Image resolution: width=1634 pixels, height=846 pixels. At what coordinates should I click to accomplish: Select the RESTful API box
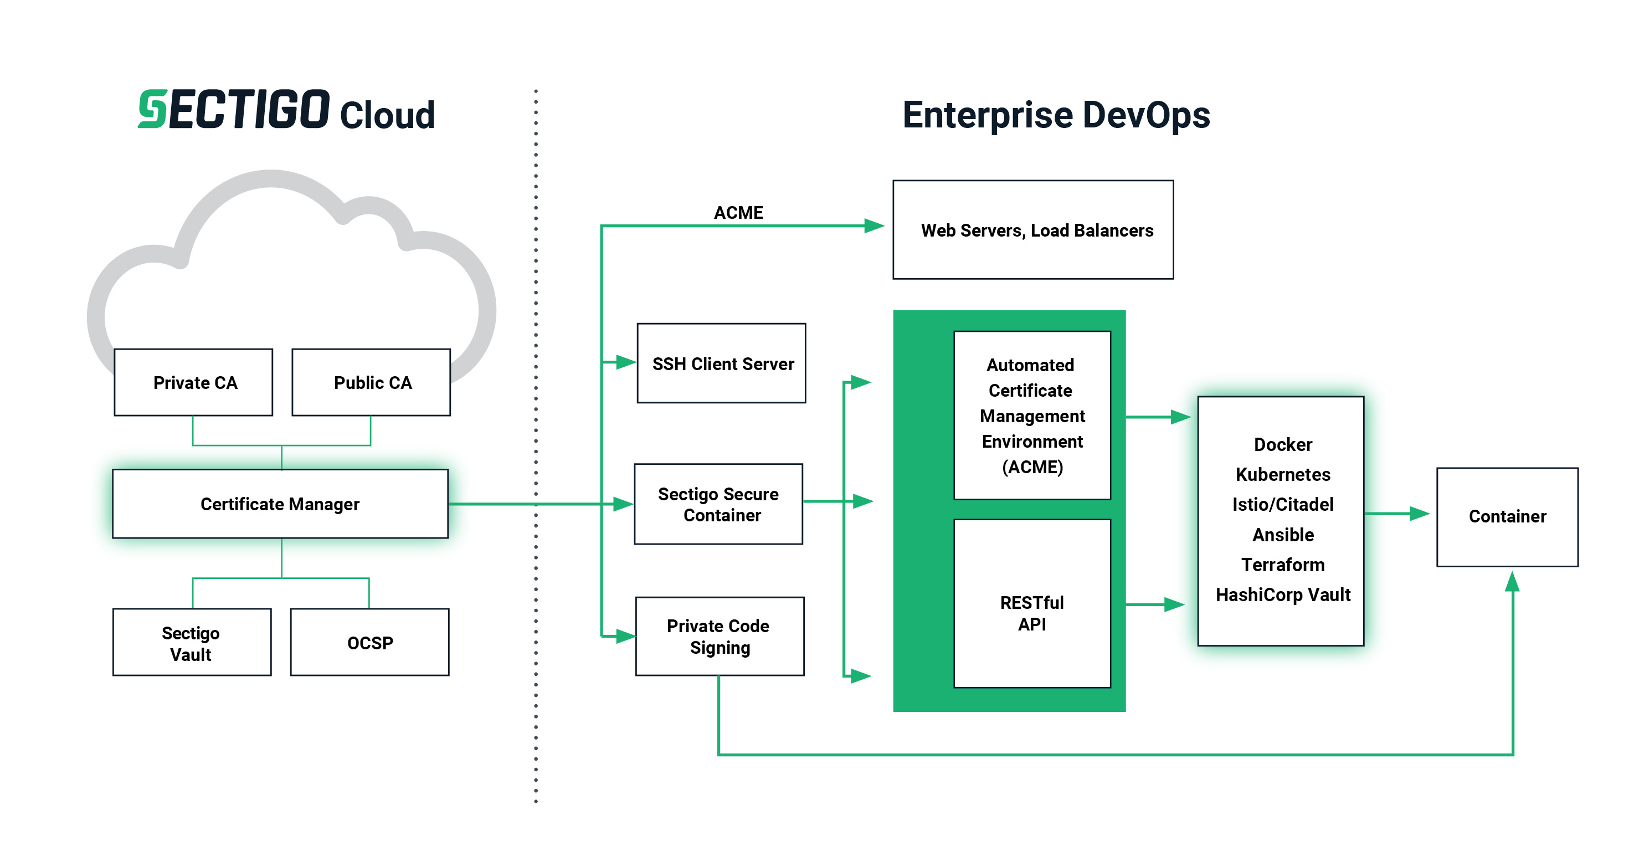click(1032, 612)
